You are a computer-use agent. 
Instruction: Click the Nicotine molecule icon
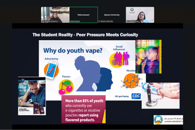[x=131, y=81]
